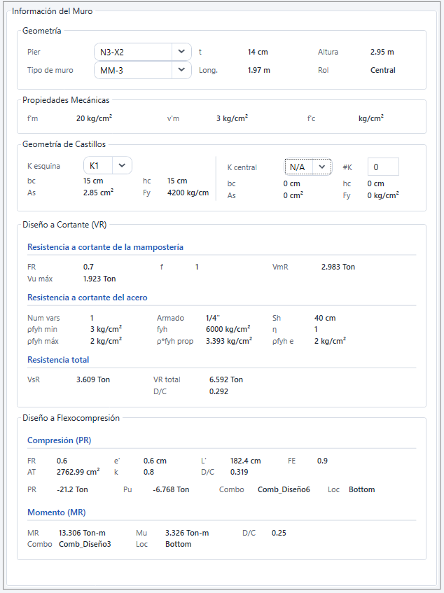This screenshot has width=444, height=593.
Task: Click the VmR value 2.983 Ton
Action: coord(338,267)
